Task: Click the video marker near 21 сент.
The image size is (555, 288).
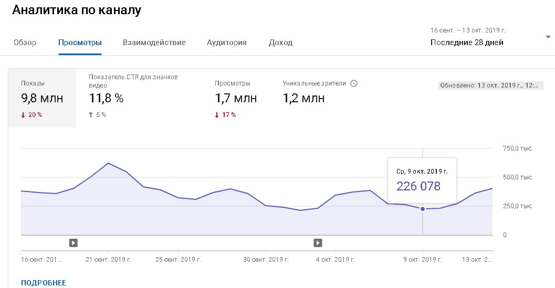Action: 74,242
